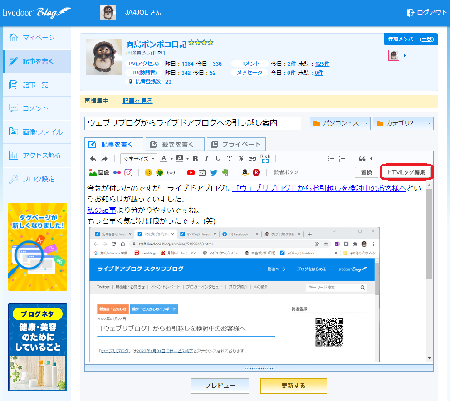Undo the last edit
The width and height of the screenshot is (450, 401).
tap(93, 159)
